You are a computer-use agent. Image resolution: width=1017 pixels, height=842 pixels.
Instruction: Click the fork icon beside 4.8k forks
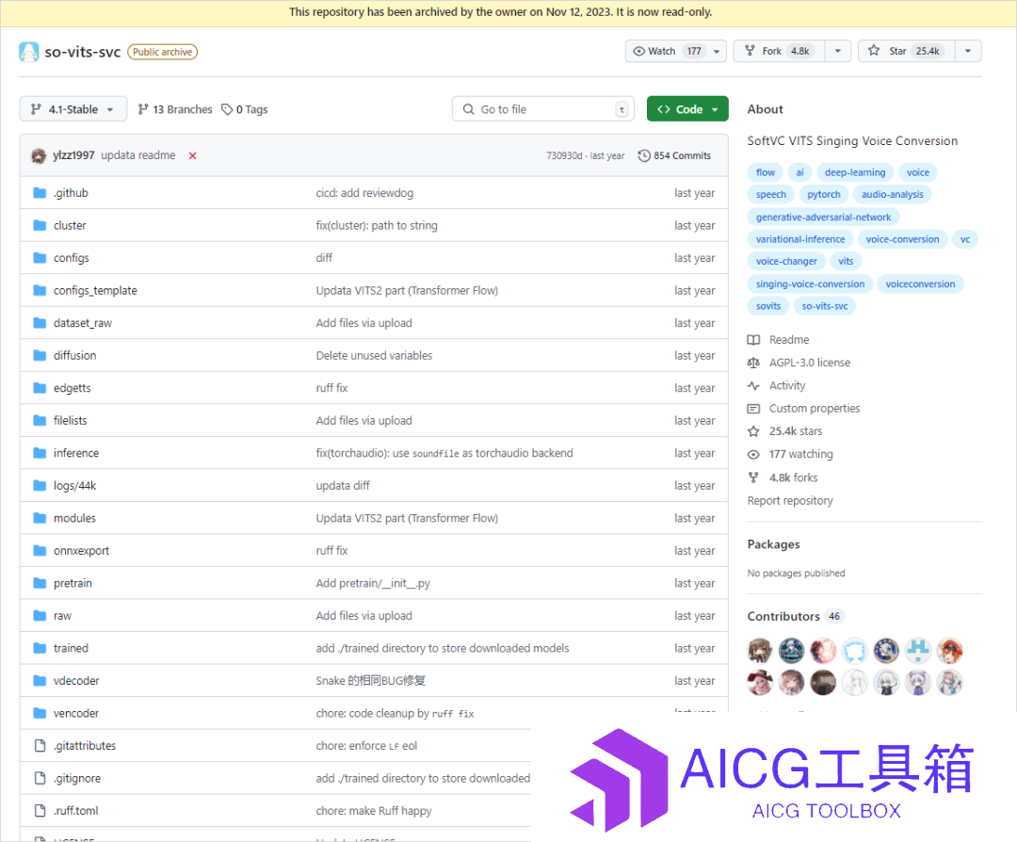tap(753, 478)
